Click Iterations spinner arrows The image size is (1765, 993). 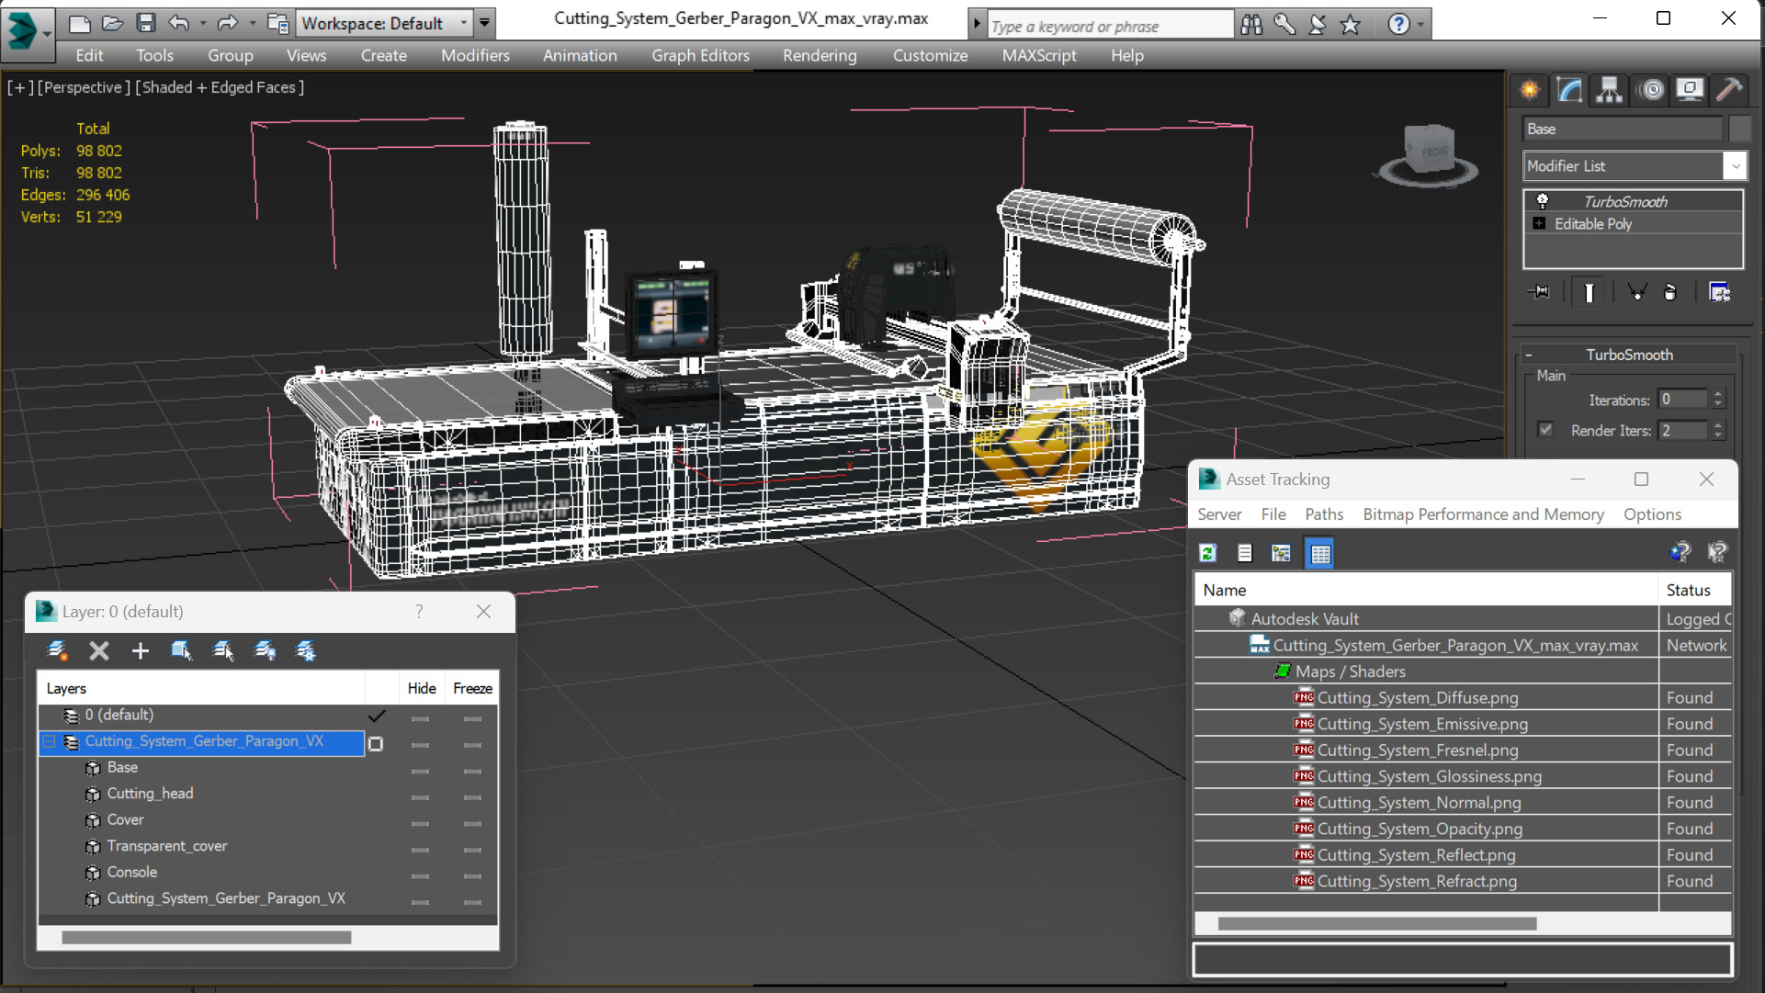[1718, 399]
